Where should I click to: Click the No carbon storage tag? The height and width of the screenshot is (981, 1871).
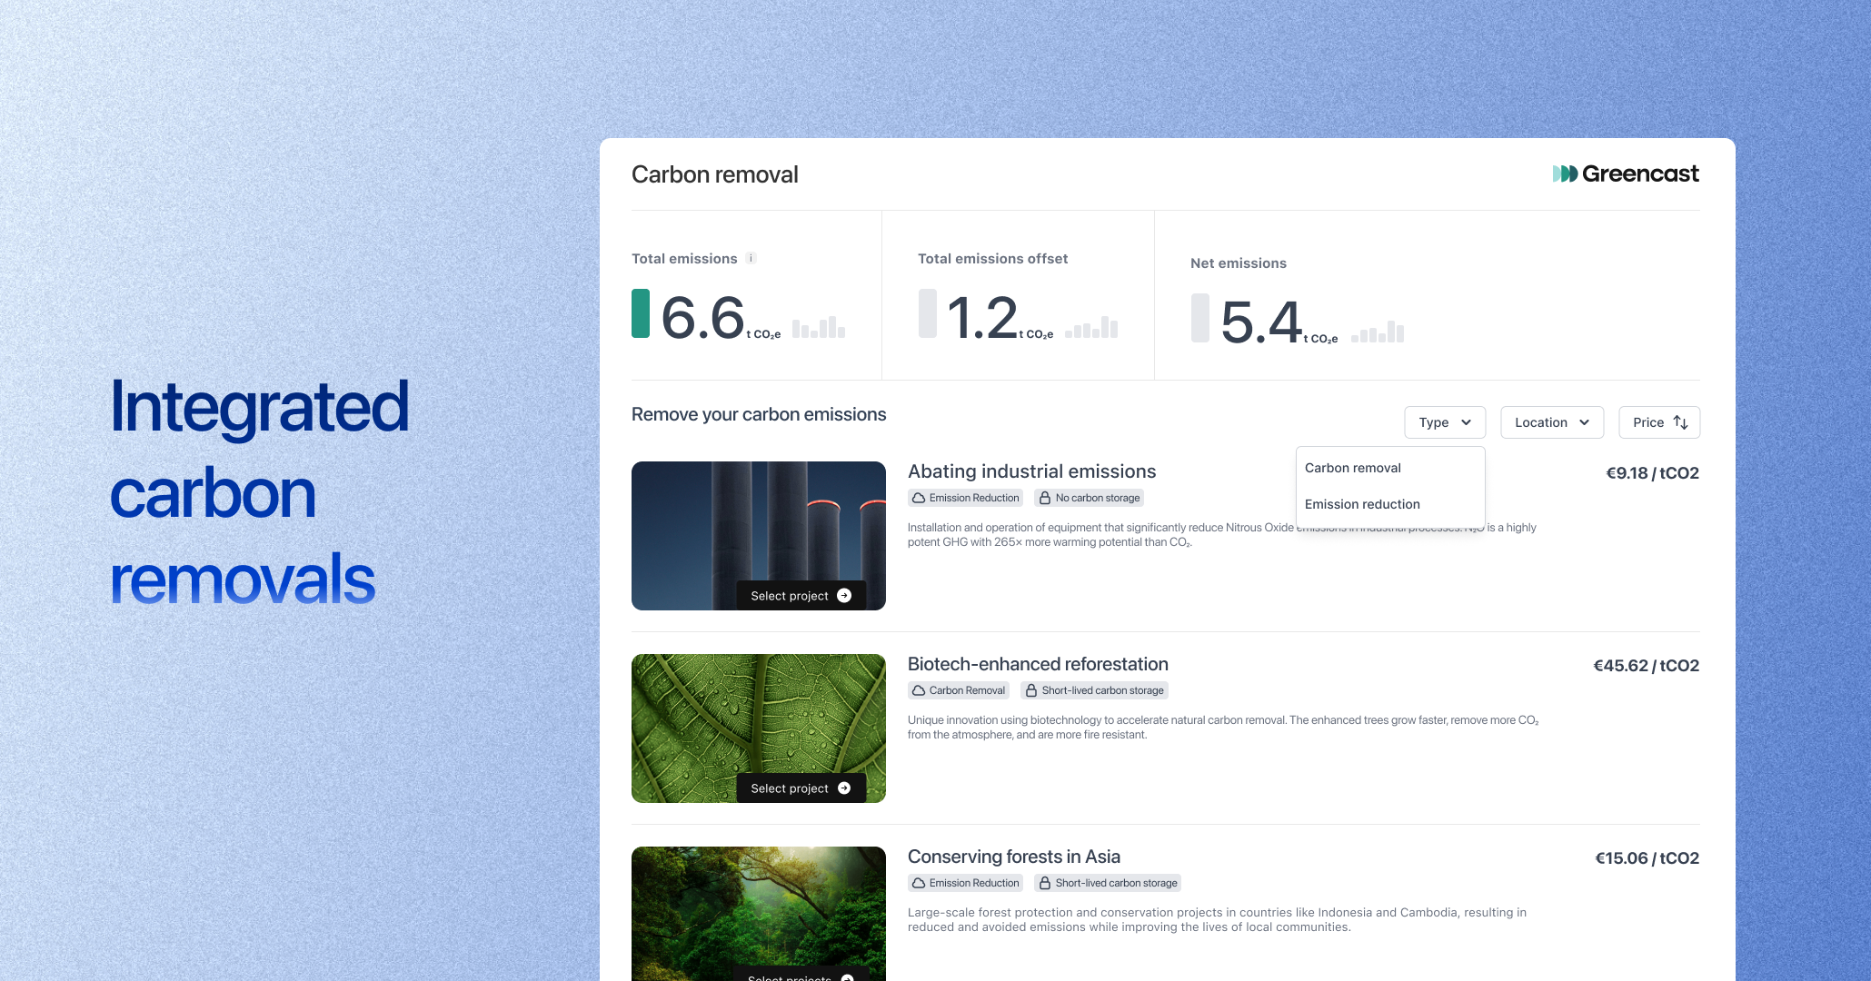click(x=1089, y=498)
